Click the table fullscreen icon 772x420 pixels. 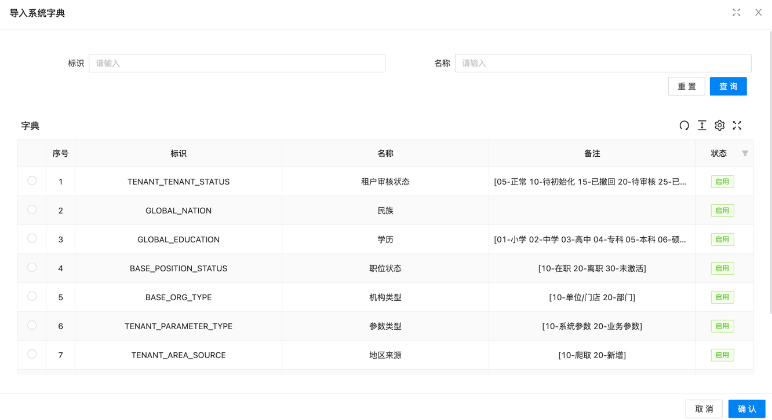737,126
